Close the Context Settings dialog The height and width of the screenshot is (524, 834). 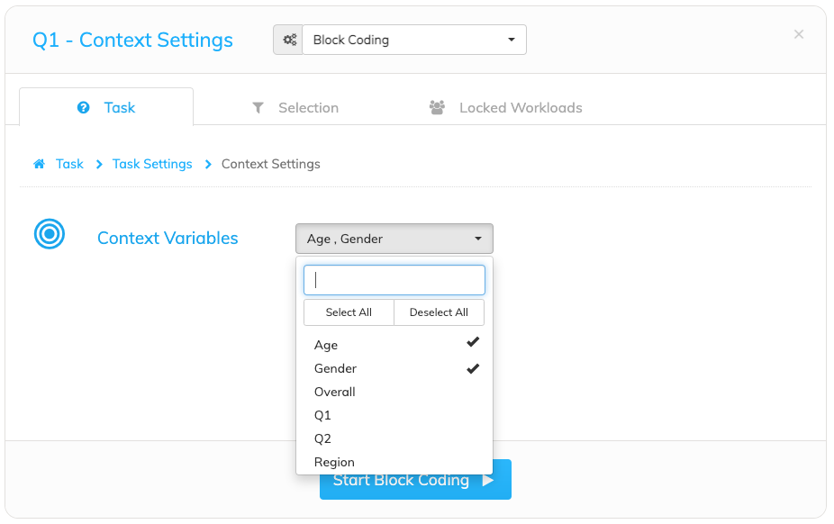798,34
